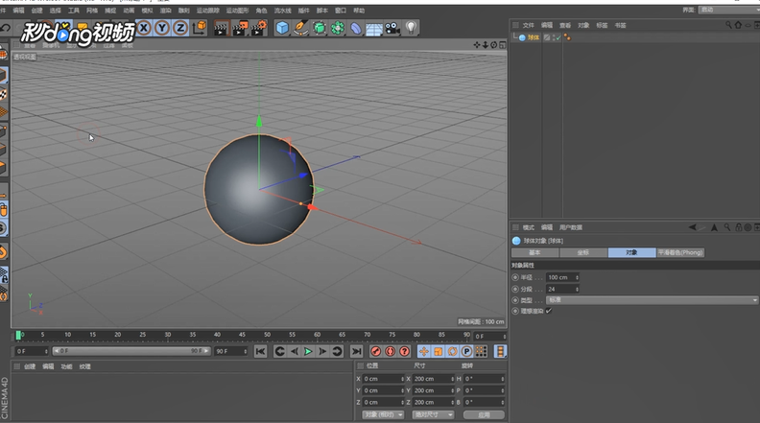Image resolution: width=760 pixels, height=423 pixels.
Task: Click the green Array flower icon
Action: tap(338, 28)
